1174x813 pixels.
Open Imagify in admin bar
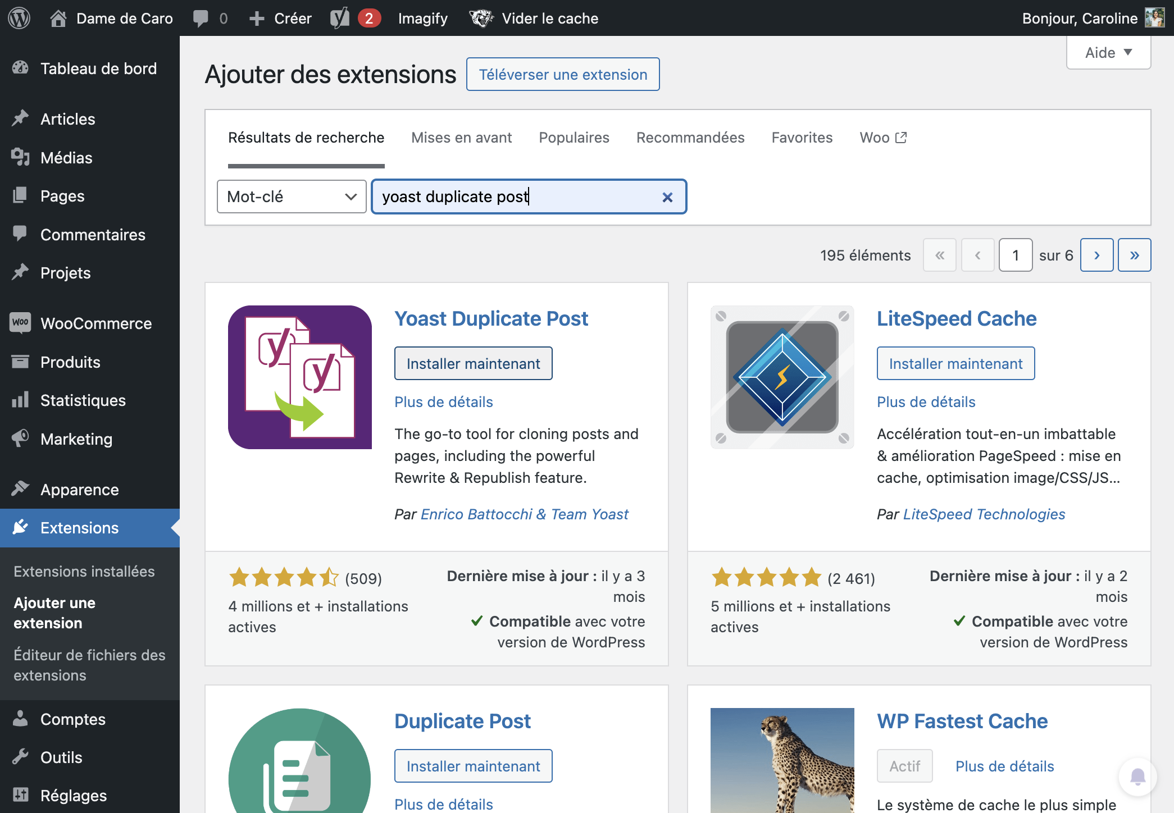(x=423, y=19)
